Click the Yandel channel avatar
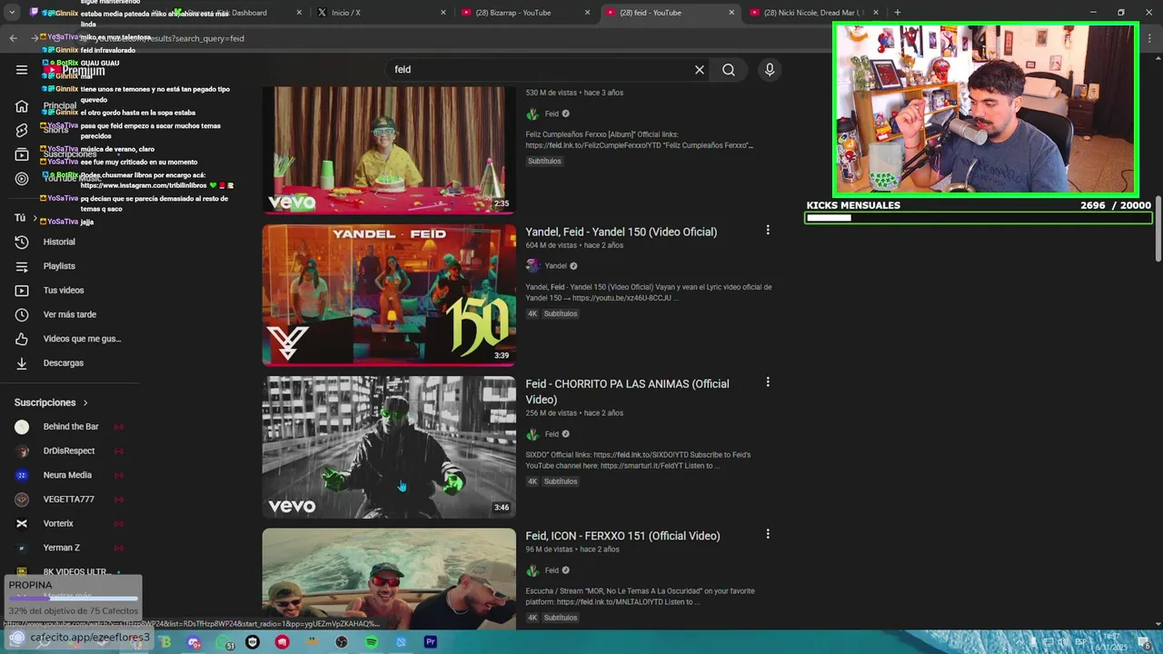 pyautogui.click(x=532, y=266)
